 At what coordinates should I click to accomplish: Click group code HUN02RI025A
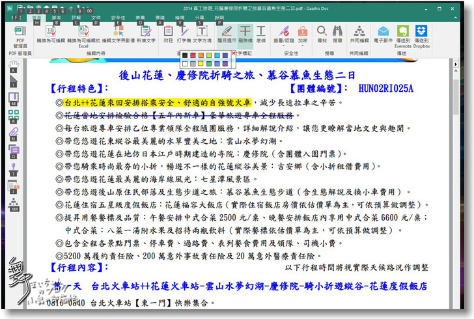pos(385,89)
